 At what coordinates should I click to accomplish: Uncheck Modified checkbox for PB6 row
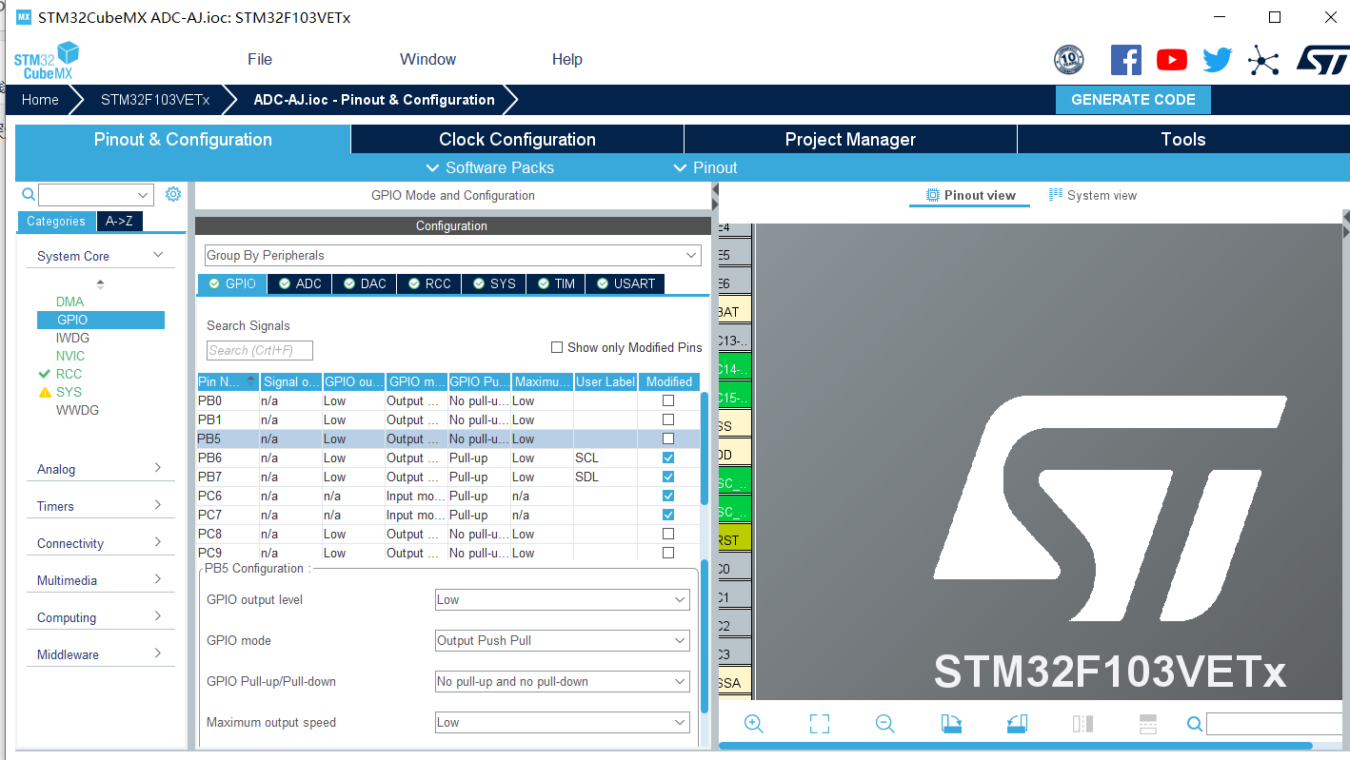(668, 458)
